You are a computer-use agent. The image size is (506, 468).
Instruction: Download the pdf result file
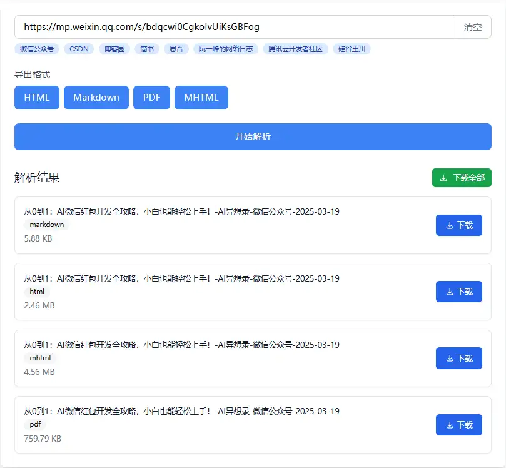458,425
